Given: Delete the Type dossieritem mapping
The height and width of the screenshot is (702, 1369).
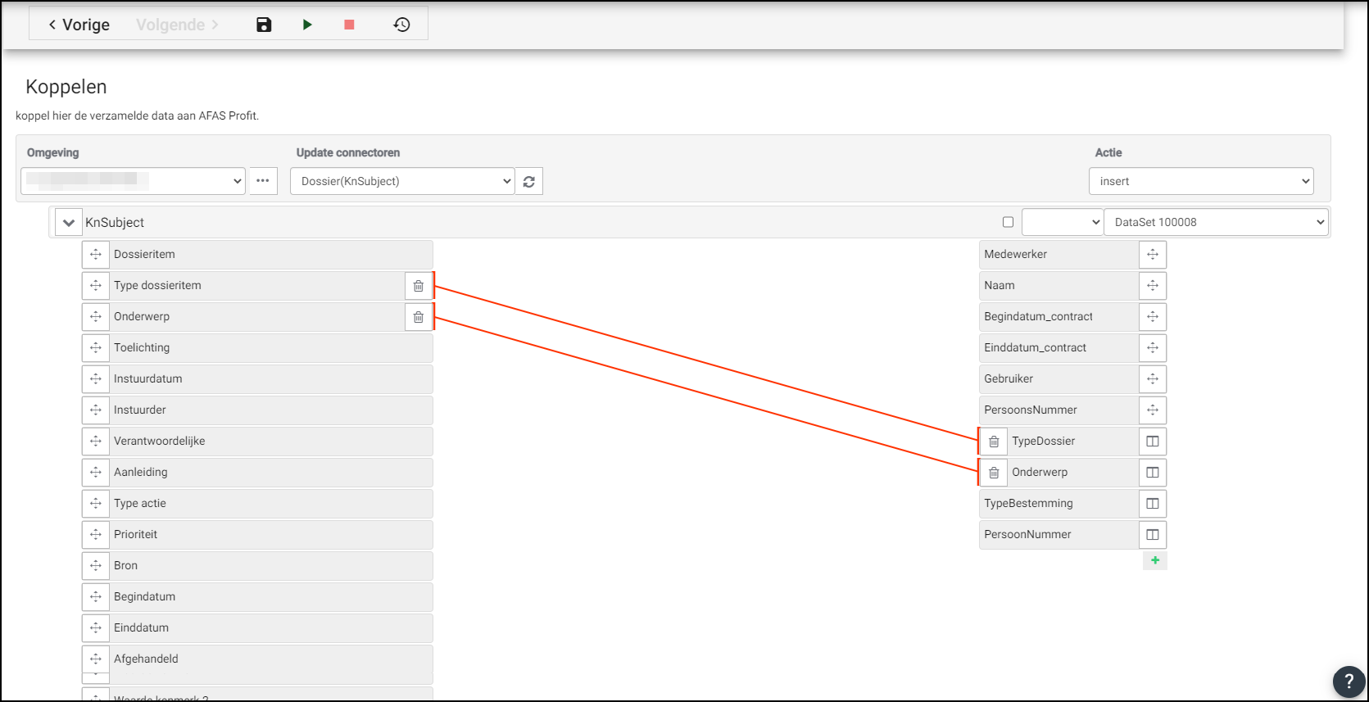Looking at the screenshot, I should pyautogui.click(x=419, y=286).
